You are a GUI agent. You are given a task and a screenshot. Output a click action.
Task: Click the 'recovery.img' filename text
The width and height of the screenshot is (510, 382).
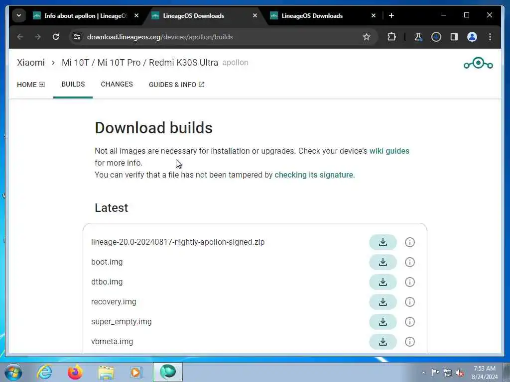(x=114, y=302)
